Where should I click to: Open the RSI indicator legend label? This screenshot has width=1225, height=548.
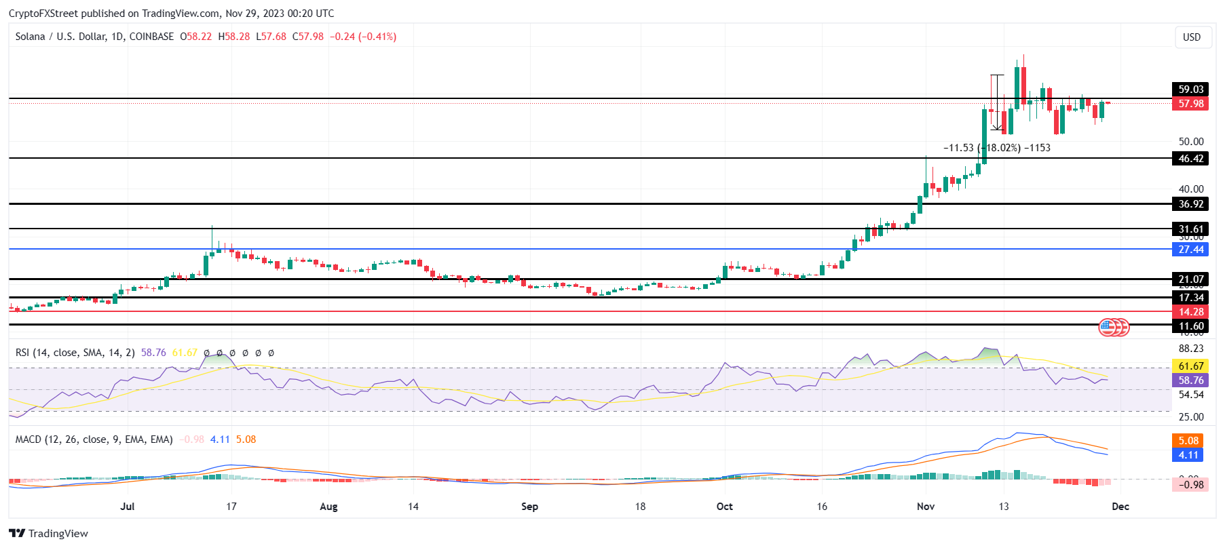click(75, 353)
